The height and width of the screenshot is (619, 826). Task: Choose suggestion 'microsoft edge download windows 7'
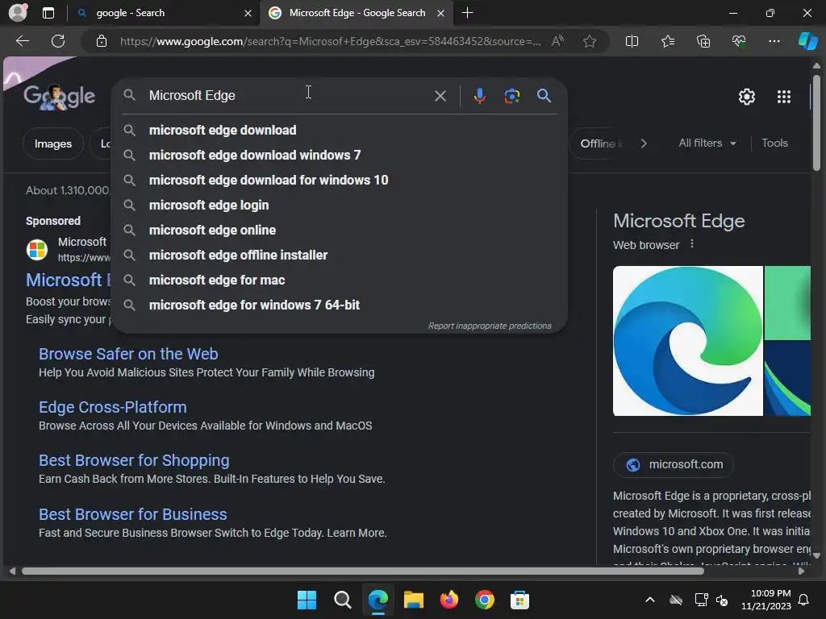(x=340, y=155)
